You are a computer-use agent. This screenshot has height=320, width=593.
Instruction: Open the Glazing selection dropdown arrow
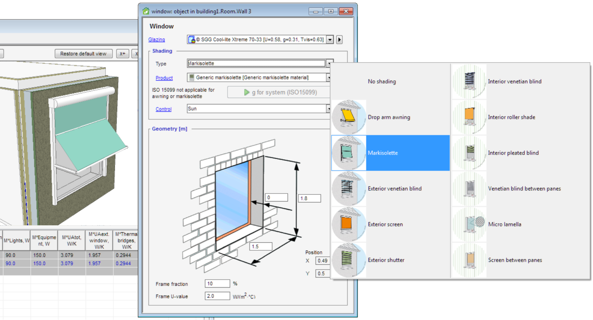point(330,40)
